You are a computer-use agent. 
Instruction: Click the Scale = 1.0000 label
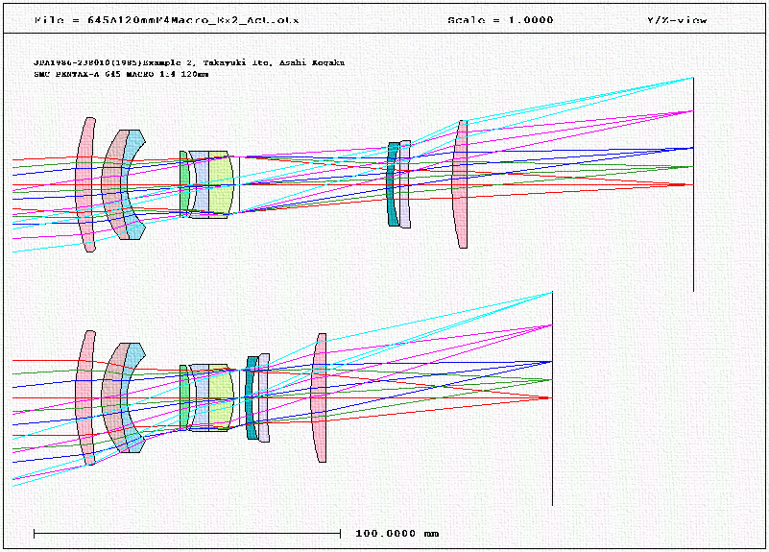point(500,20)
